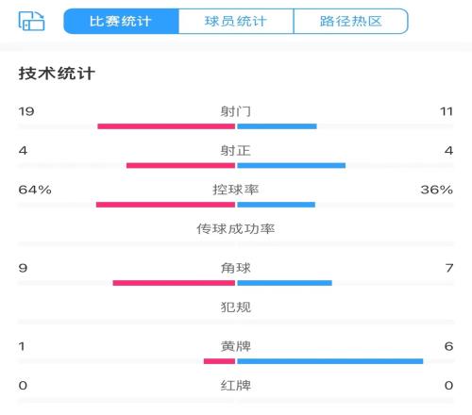Image resolution: width=472 pixels, height=415 pixels.
Task: Select the 控球率 label
Action: point(236,190)
